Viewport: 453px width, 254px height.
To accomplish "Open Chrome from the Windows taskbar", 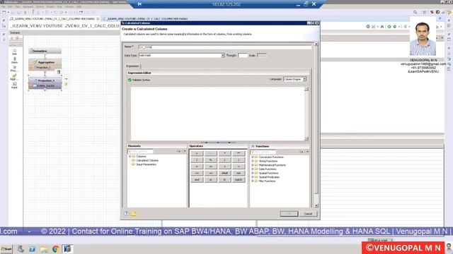I will click(56, 249).
